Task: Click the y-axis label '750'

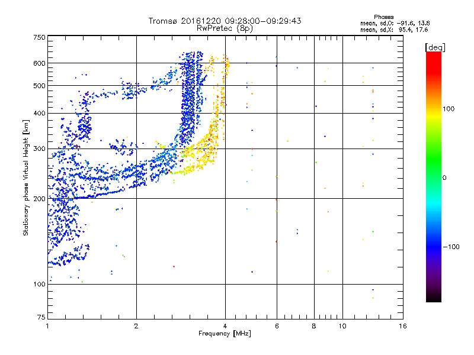Action: (x=40, y=37)
